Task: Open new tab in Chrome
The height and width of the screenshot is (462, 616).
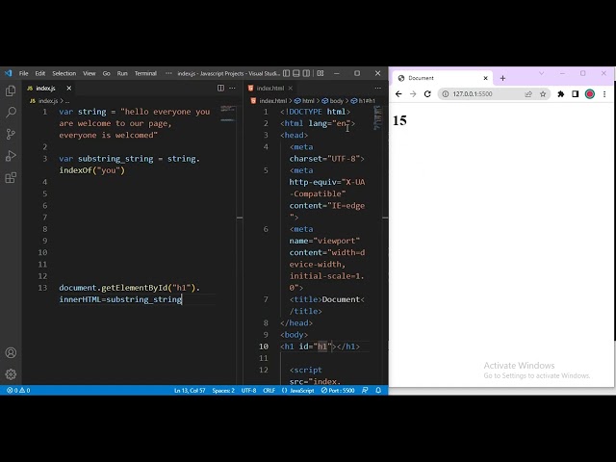Action: tap(502, 78)
